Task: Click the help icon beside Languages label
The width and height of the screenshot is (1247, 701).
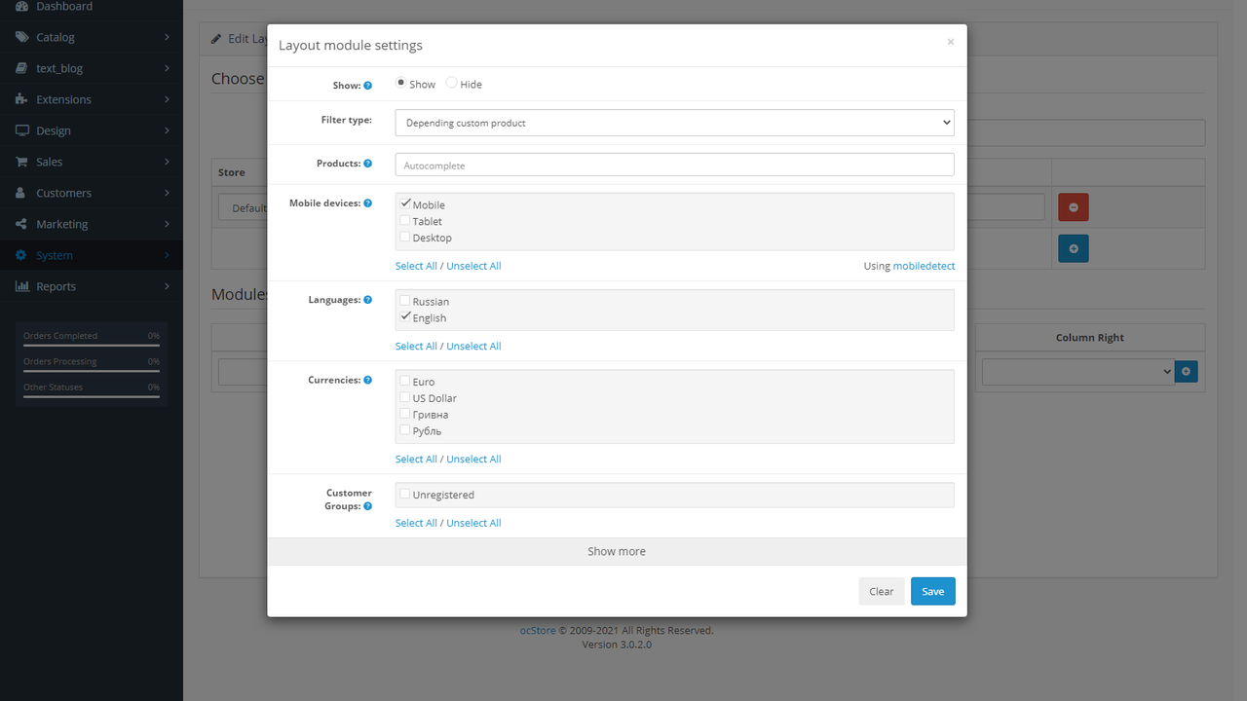Action: [368, 300]
